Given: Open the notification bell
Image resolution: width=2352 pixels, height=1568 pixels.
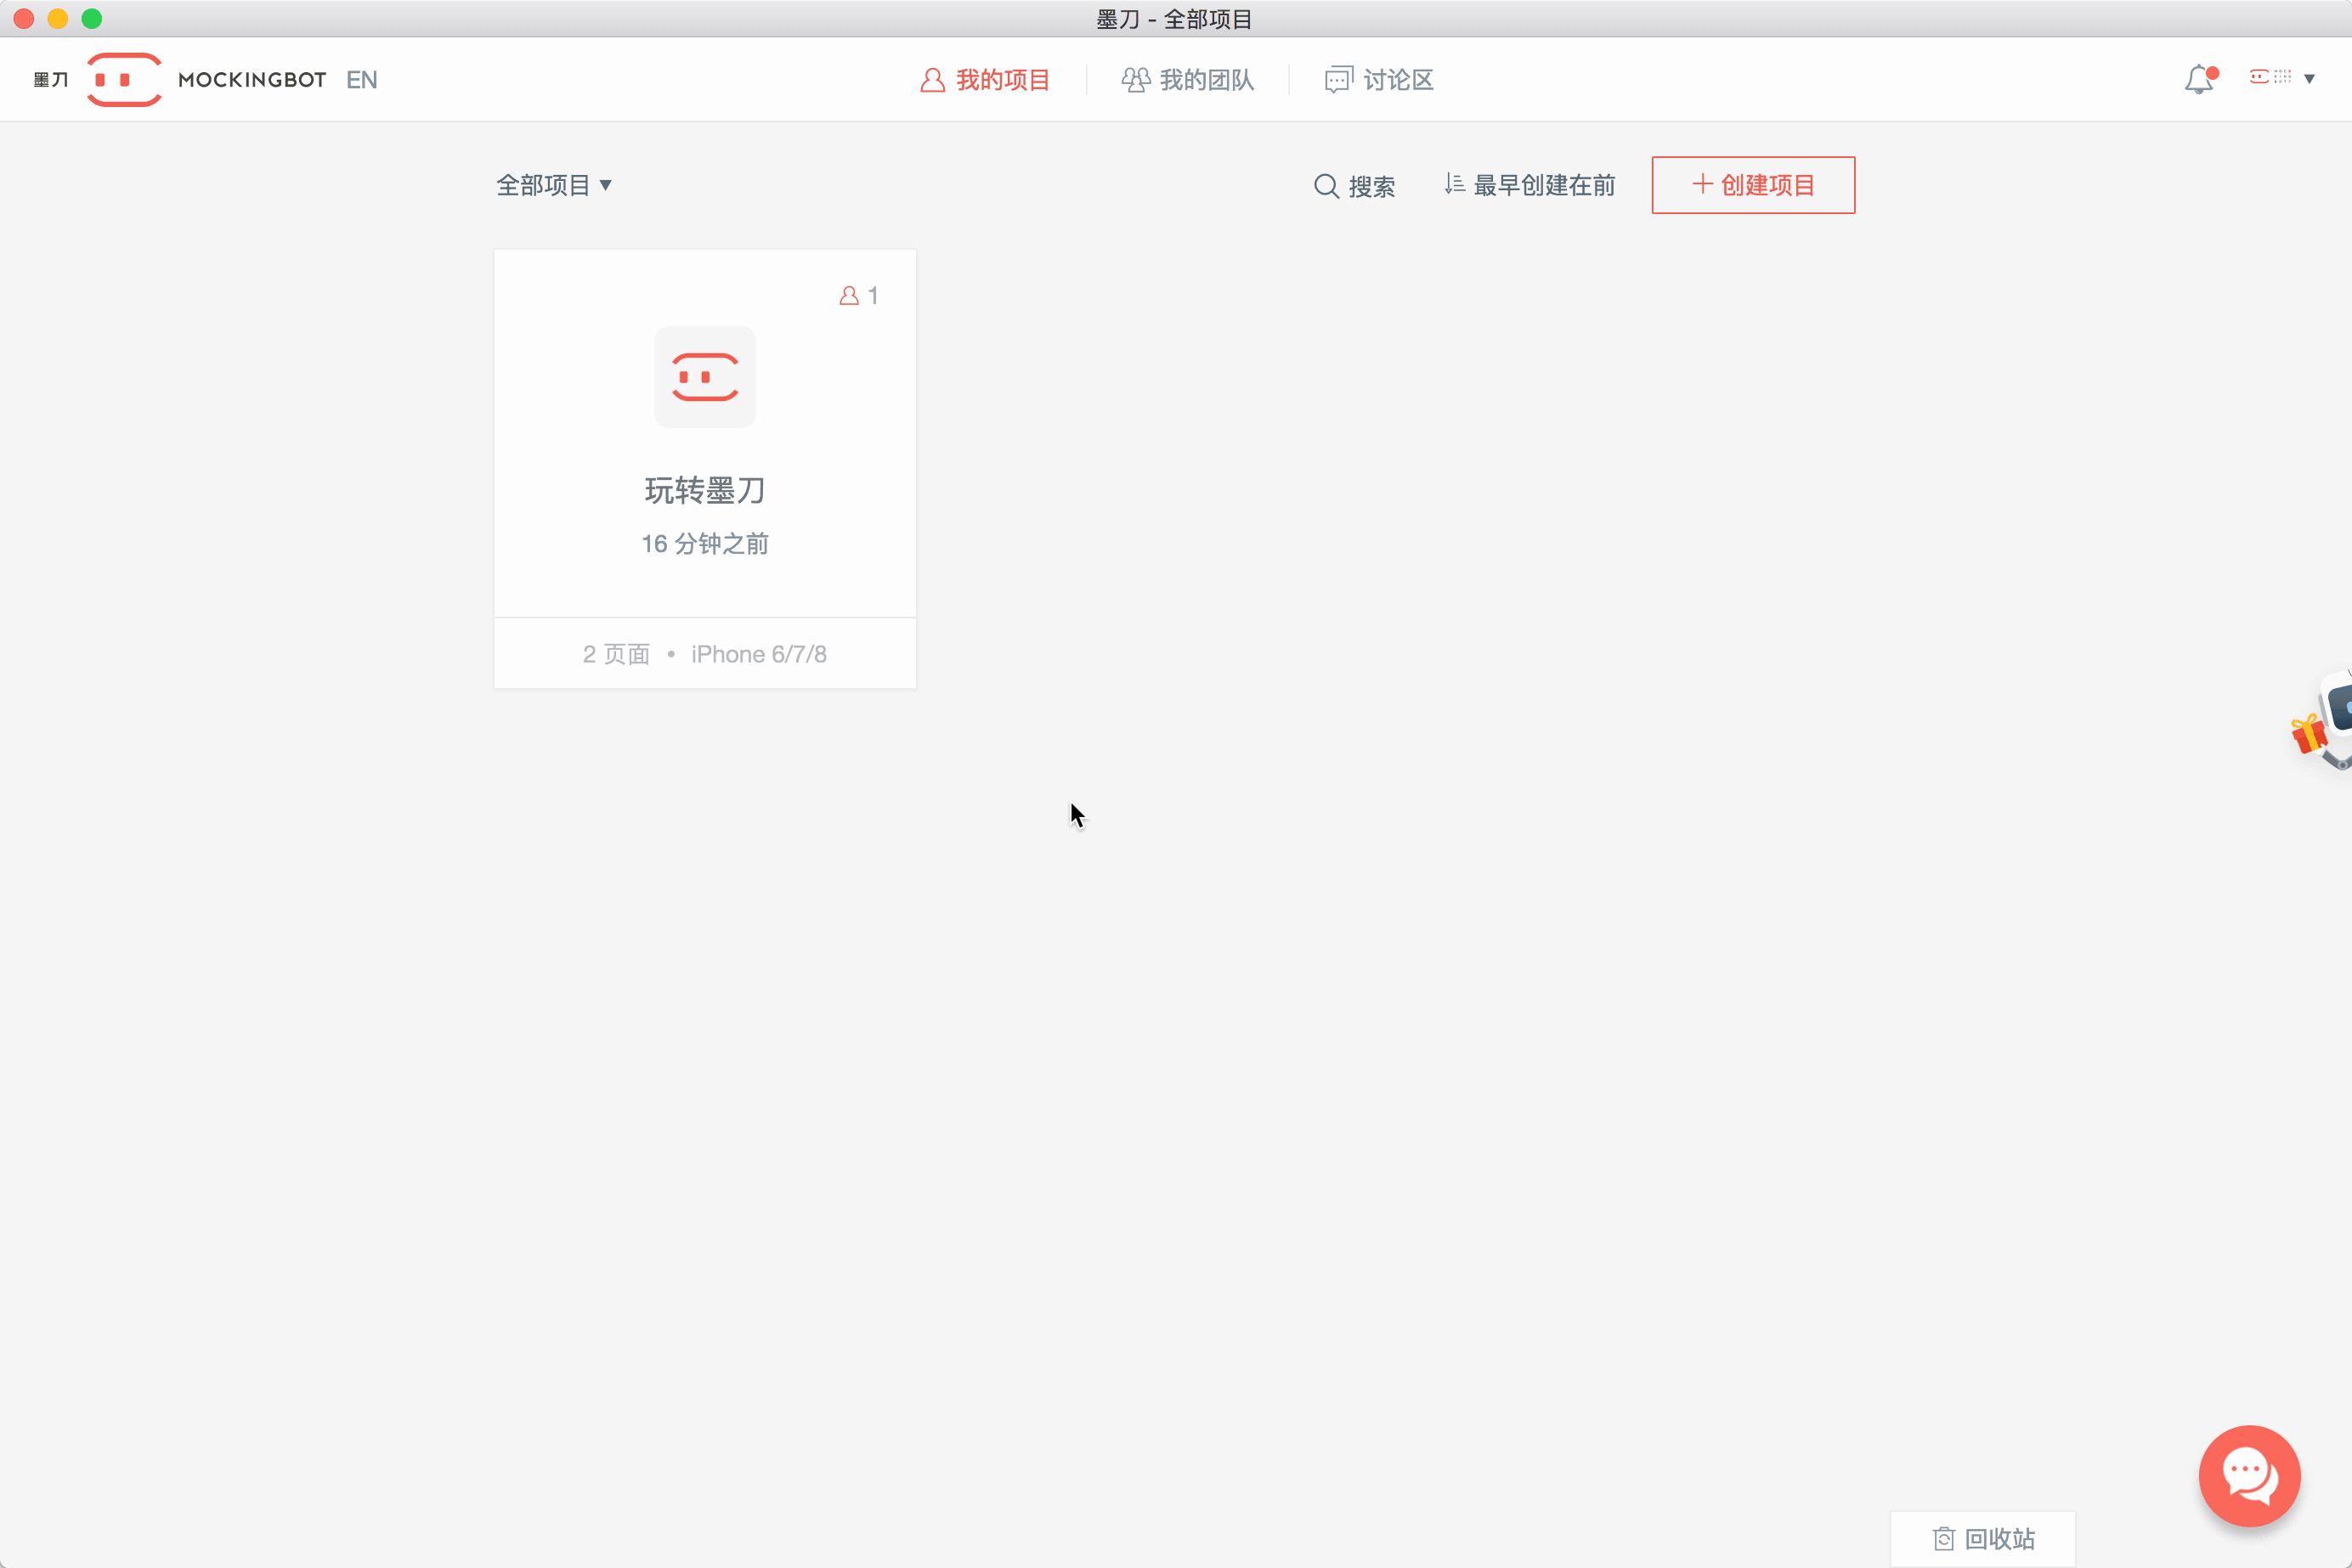Looking at the screenshot, I should click(x=2198, y=79).
